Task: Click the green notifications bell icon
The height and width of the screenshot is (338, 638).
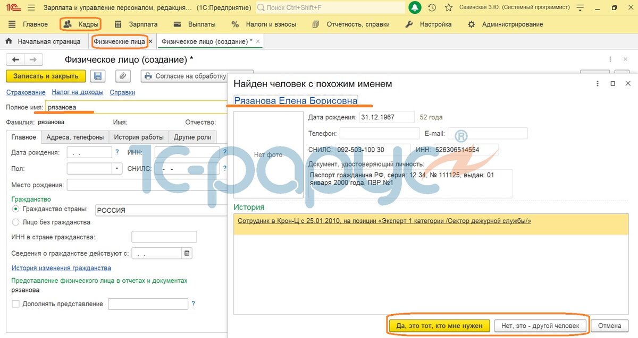Action: [415, 7]
